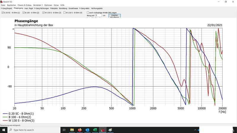Open Outlook from the taskbar
Image resolution: width=237 pixels, height=133 pixels.
87,130
